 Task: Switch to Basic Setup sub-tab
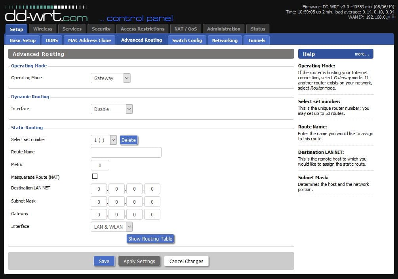click(23, 40)
